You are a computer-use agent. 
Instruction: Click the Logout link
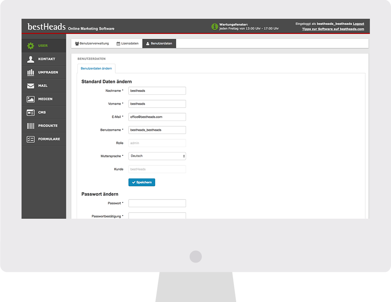pos(359,24)
